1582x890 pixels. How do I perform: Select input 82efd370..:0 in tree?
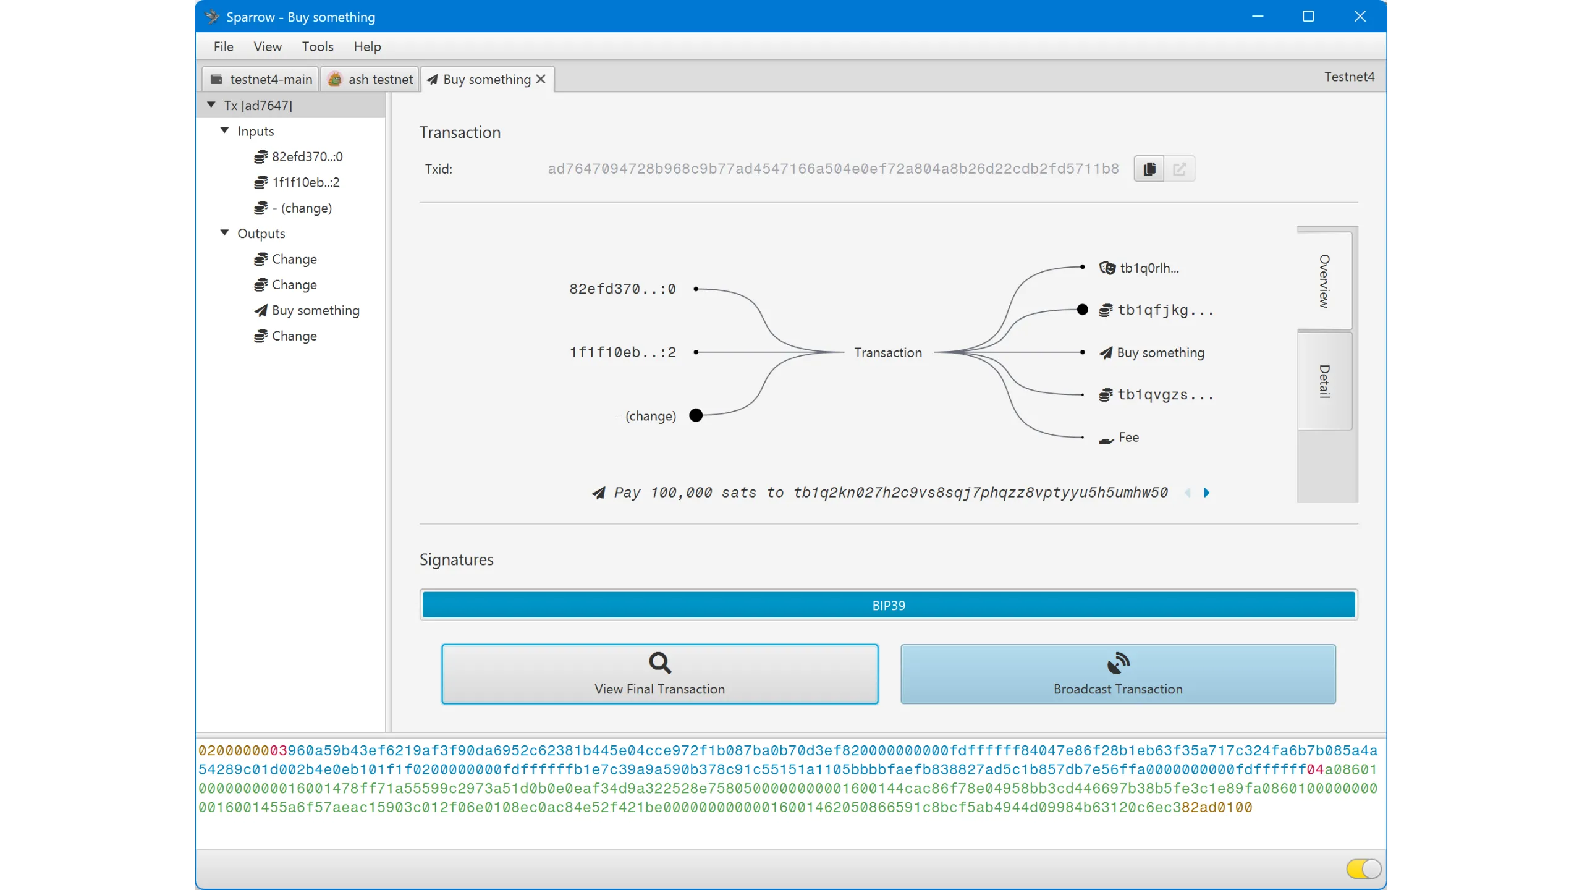(x=307, y=156)
